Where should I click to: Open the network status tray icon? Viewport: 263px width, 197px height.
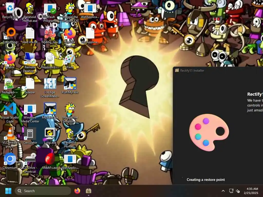(x=231, y=191)
